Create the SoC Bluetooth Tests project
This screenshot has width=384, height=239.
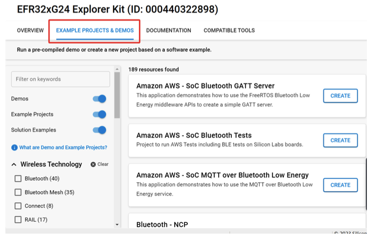click(x=340, y=141)
